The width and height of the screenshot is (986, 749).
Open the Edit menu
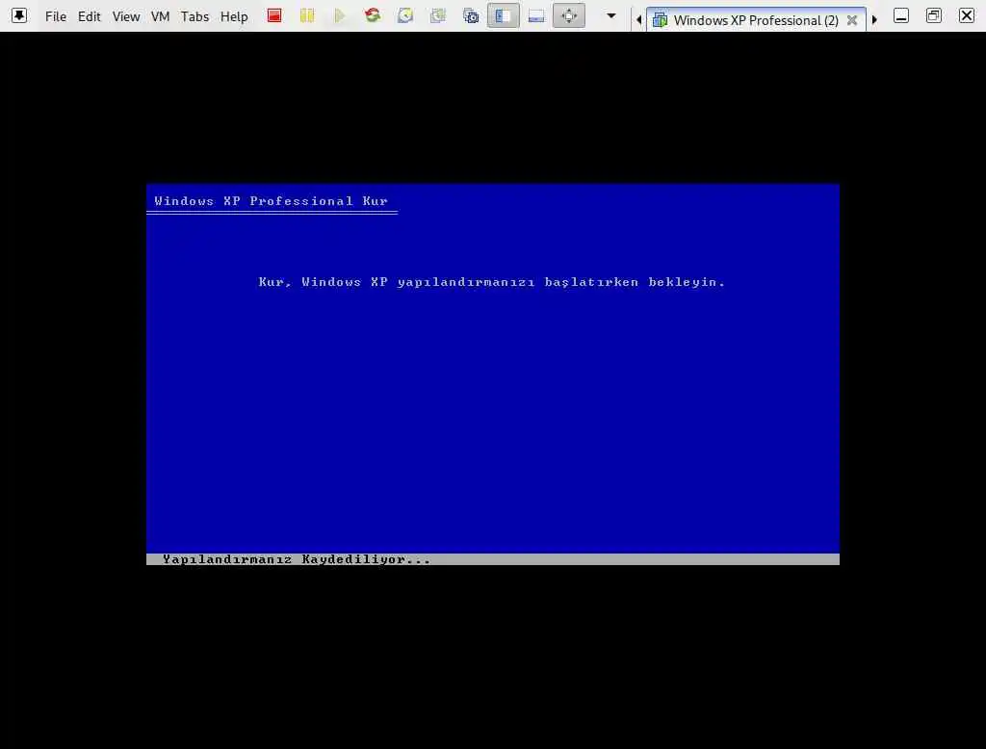[x=90, y=17]
